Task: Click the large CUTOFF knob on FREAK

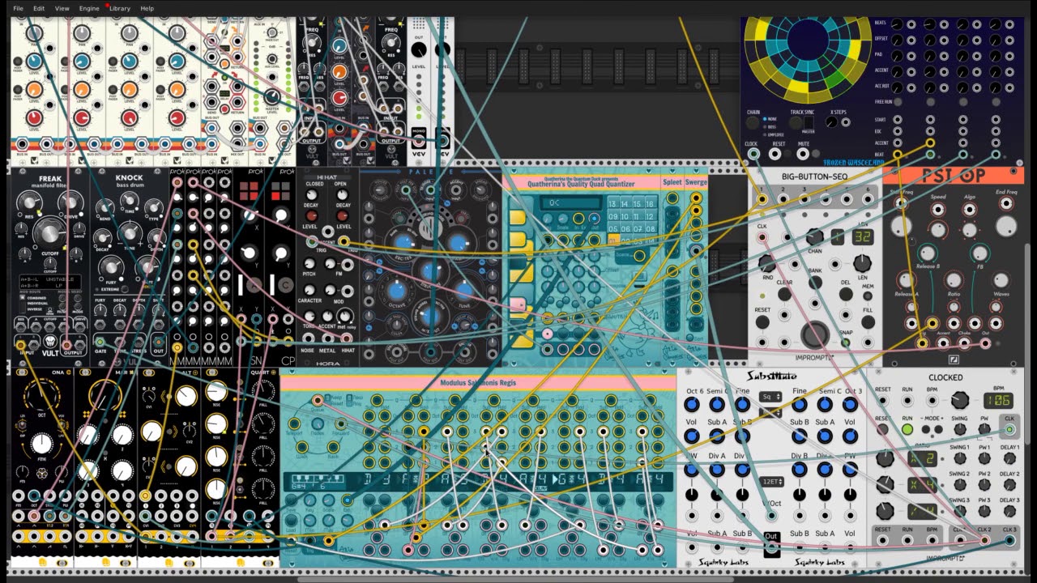Action: click(x=50, y=234)
